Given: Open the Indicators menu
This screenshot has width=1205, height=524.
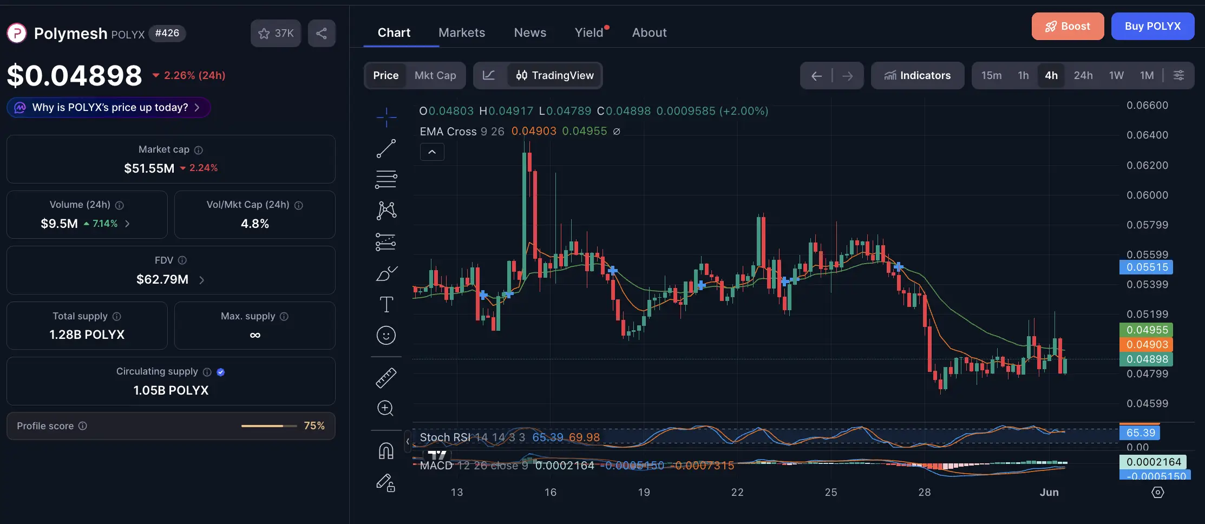Looking at the screenshot, I should tap(918, 75).
